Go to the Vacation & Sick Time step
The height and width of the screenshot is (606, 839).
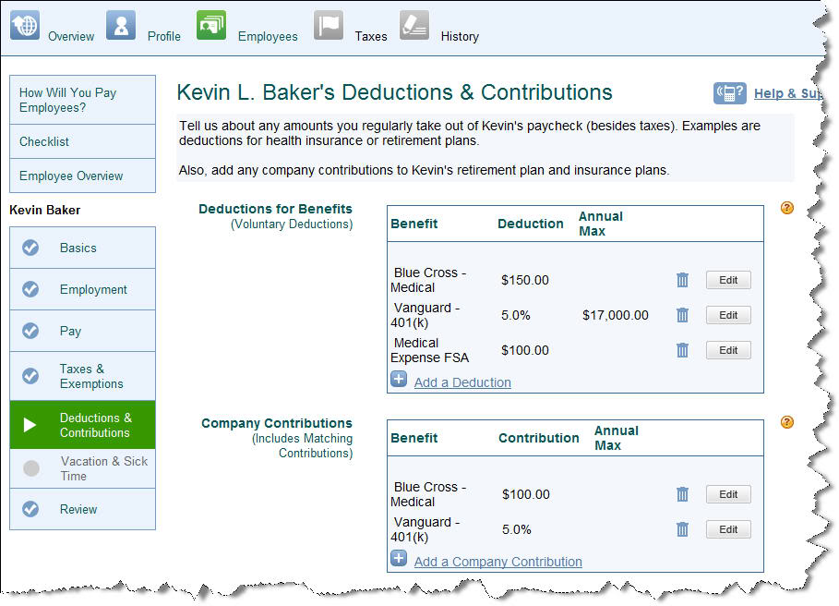pos(103,468)
